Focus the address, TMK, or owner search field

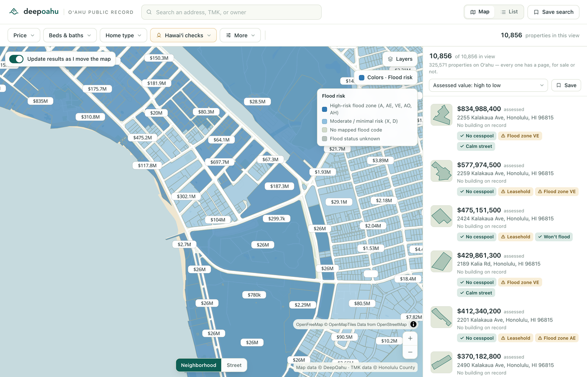[x=231, y=12]
